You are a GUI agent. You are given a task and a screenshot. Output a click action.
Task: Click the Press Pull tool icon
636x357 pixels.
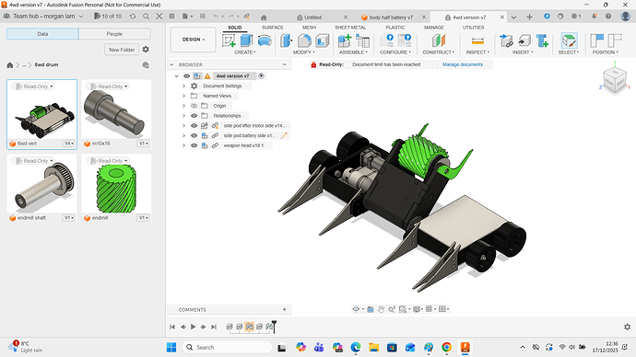(x=287, y=40)
